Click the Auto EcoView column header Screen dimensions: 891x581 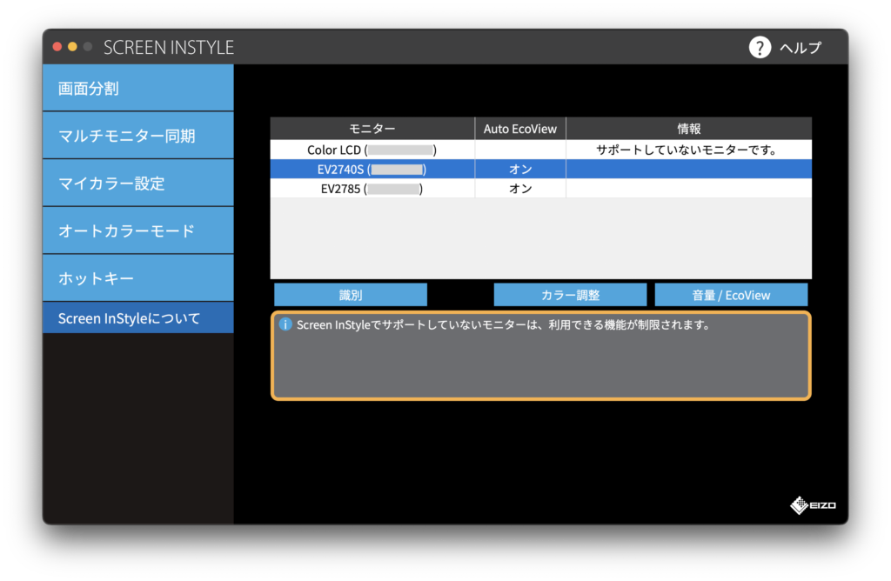(x=520, y=129)
